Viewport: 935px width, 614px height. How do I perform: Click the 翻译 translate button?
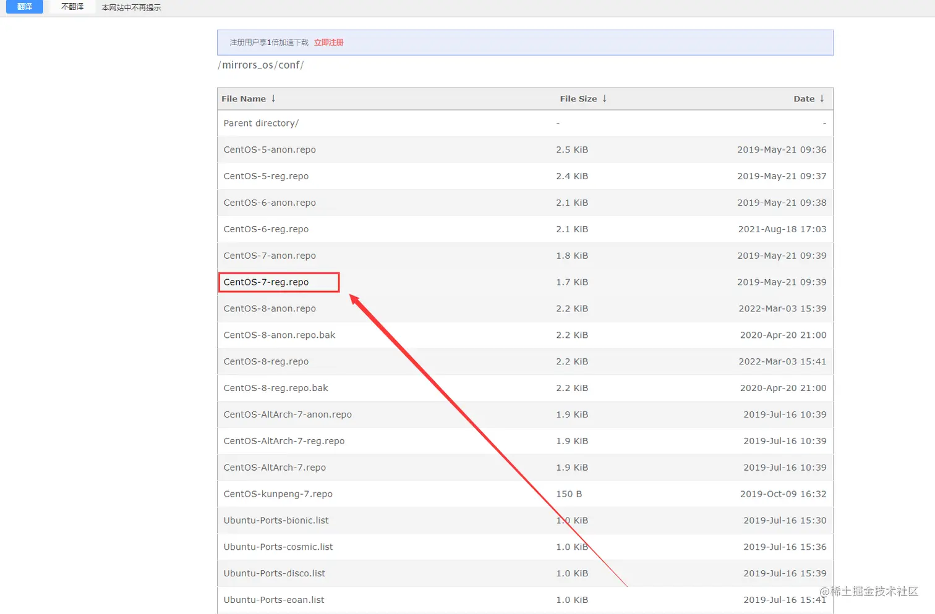click(x=25, y=7)
